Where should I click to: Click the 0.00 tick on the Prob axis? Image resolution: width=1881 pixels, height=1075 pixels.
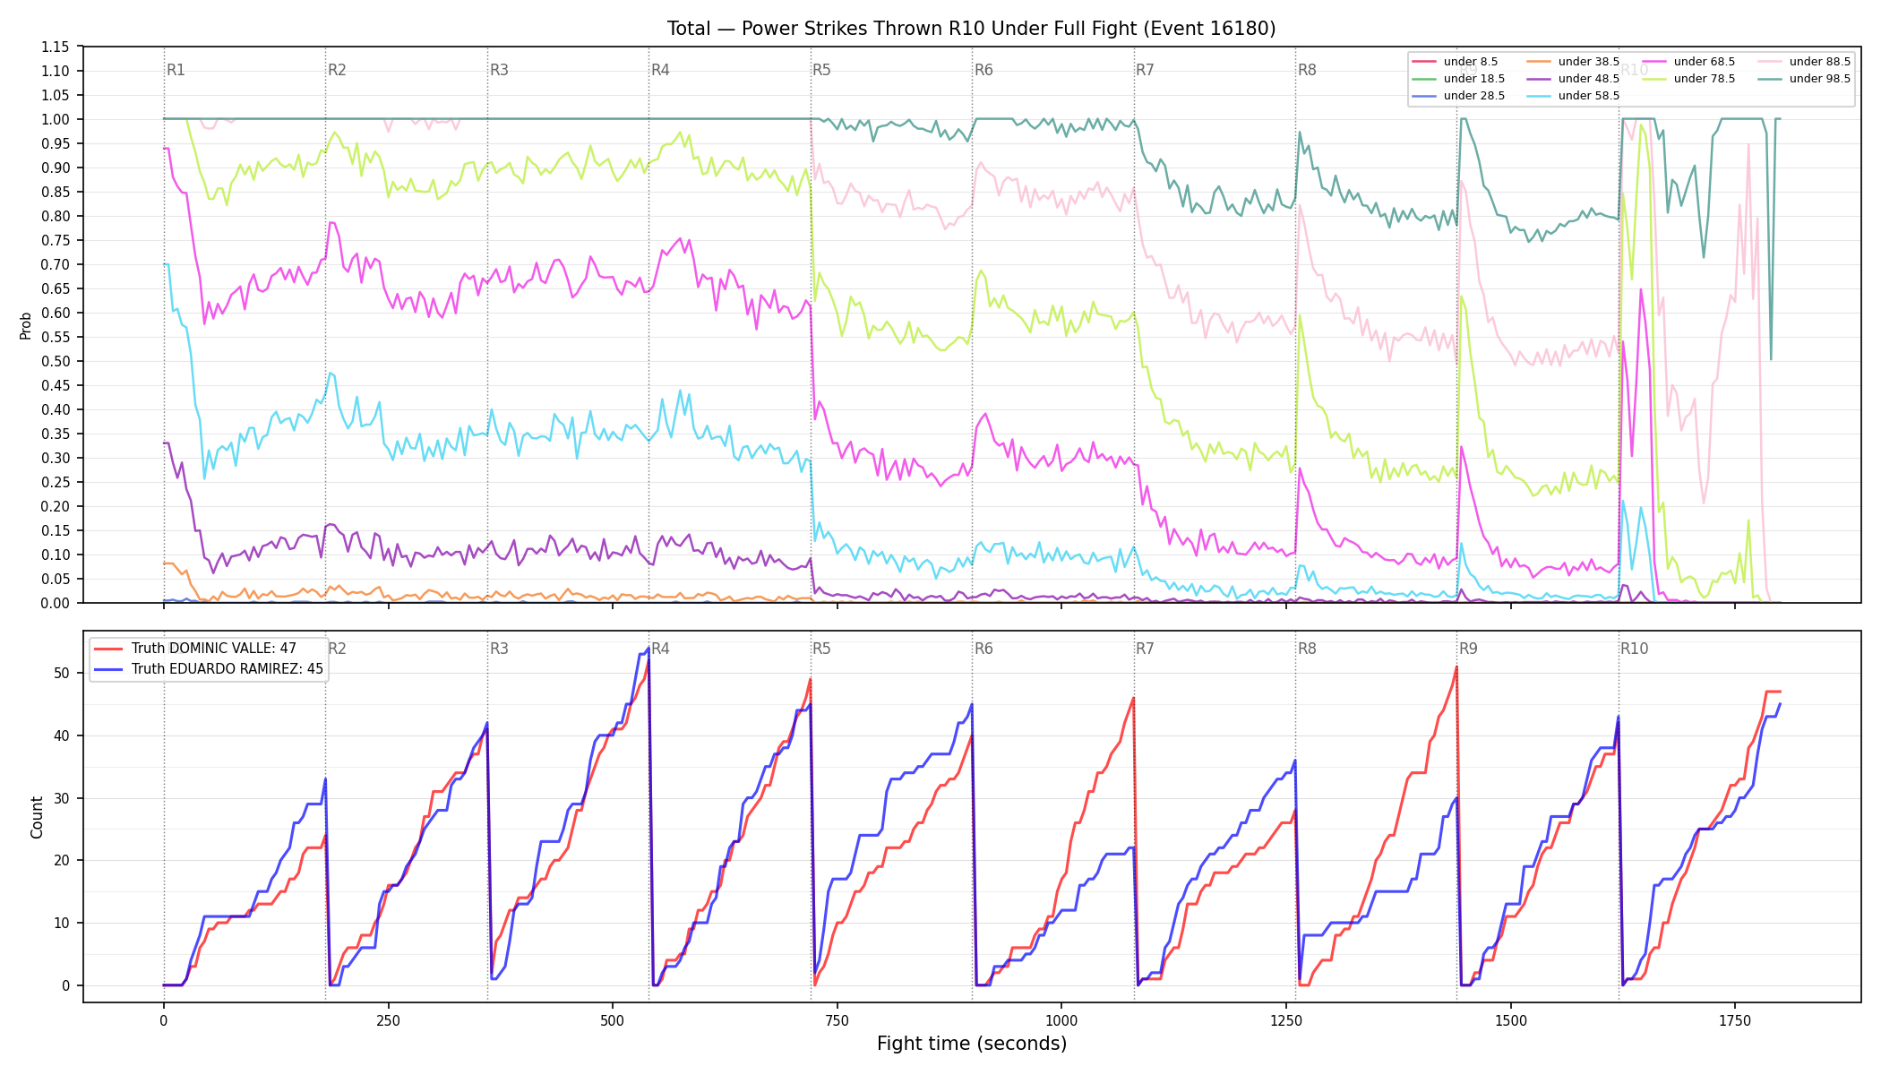[55, 603]
